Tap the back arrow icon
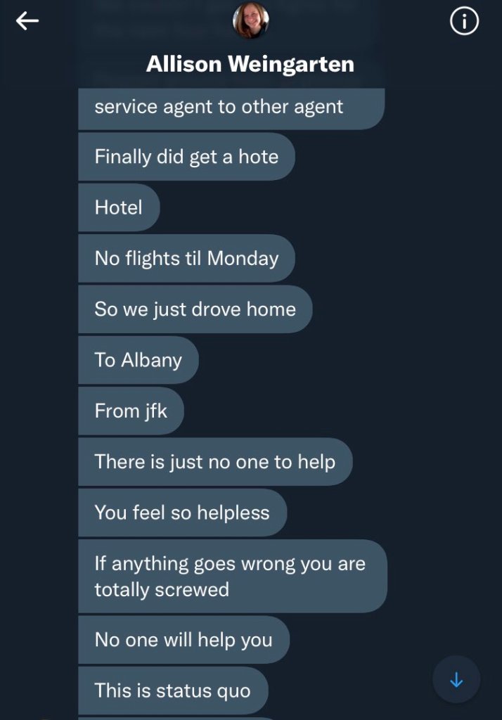The image size is (502, 720). (27, 22)
